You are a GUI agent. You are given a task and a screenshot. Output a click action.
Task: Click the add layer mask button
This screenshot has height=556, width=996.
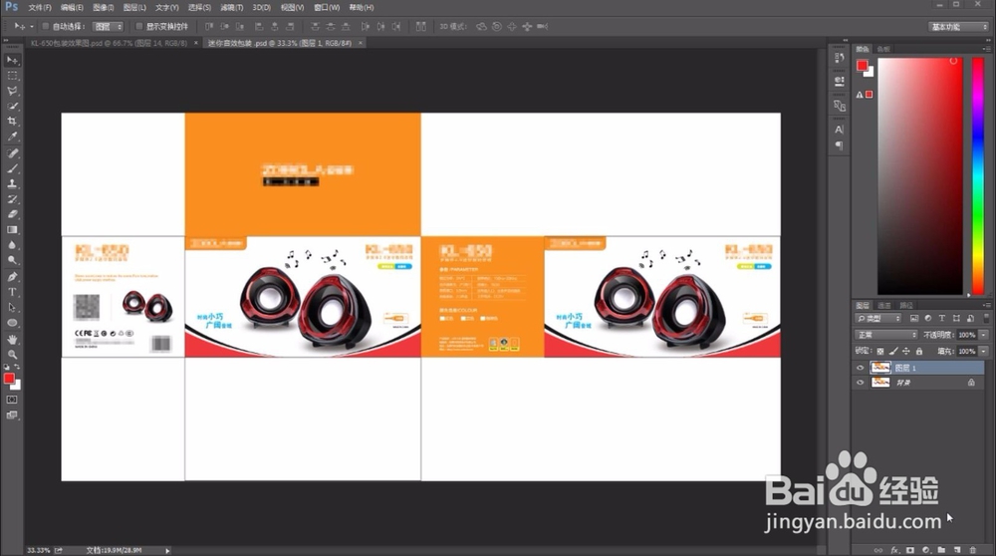910,550
